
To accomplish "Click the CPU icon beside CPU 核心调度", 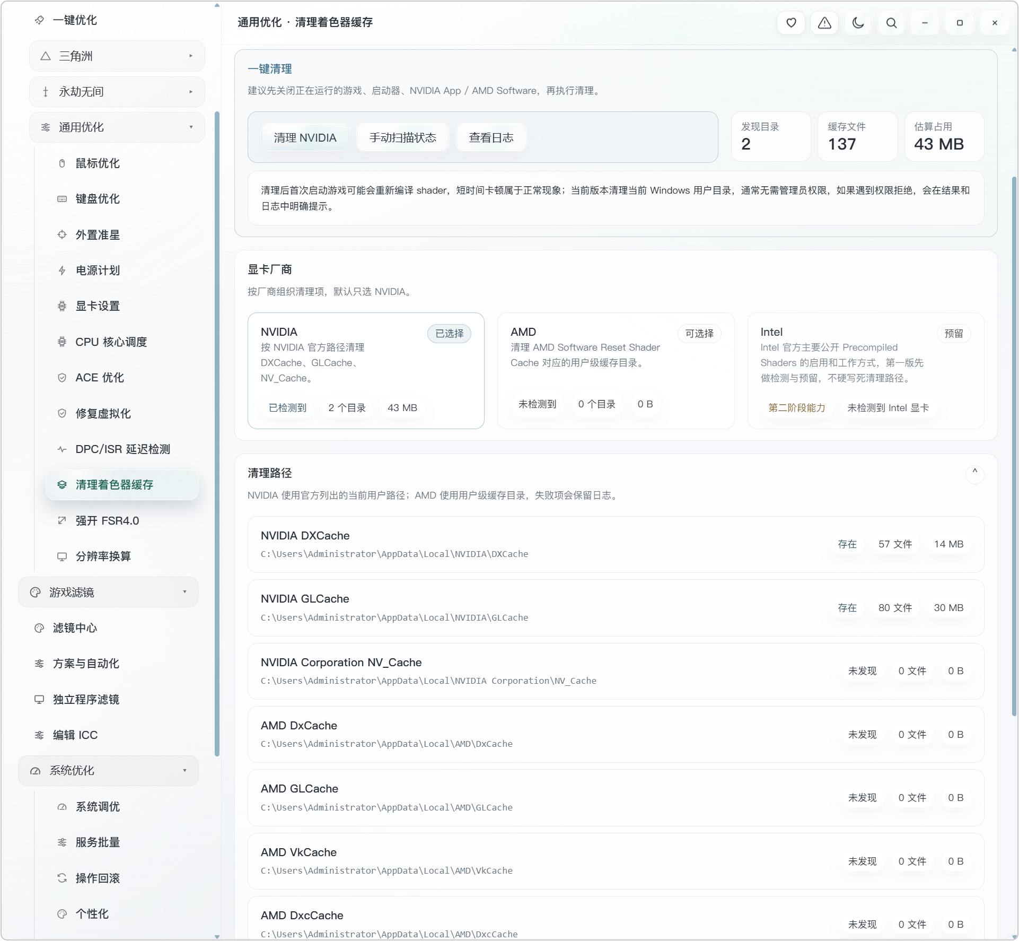I will pos(62,342).
